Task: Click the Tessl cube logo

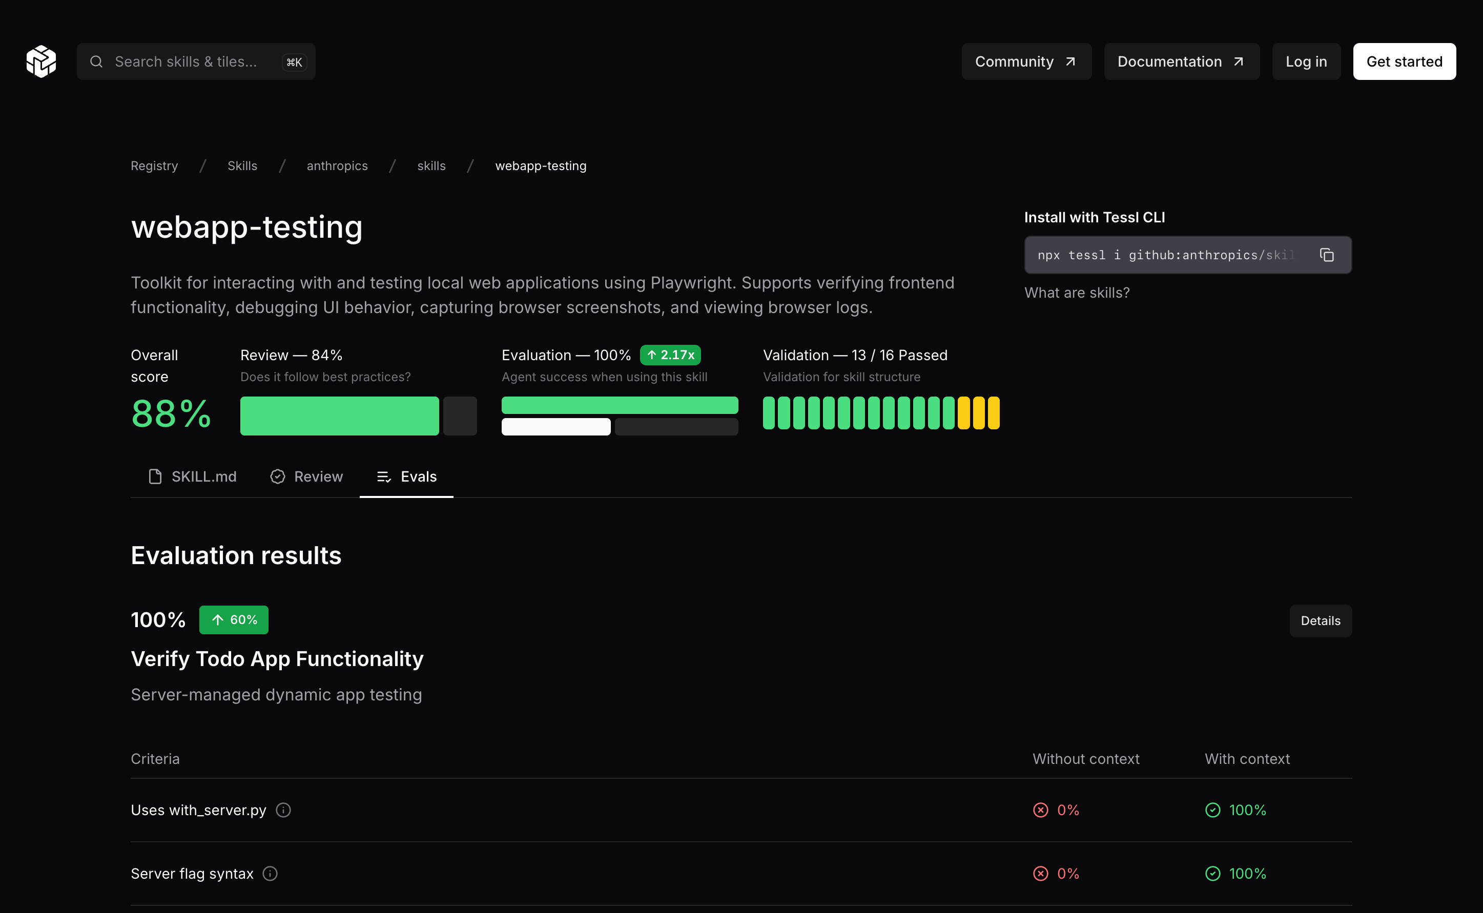Action: click(x=41, y=61)
